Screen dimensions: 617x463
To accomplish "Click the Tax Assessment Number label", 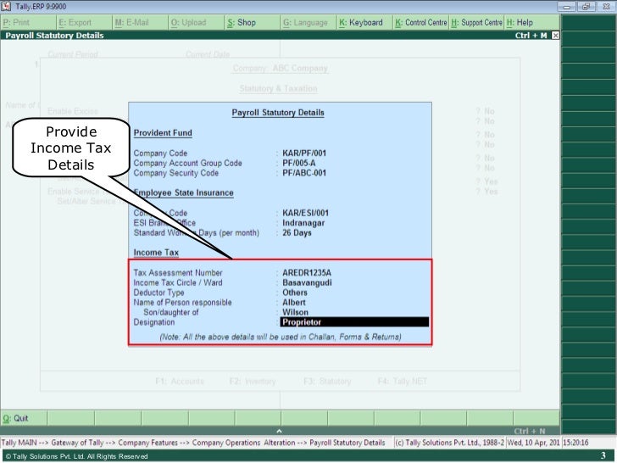I will 178,273.
